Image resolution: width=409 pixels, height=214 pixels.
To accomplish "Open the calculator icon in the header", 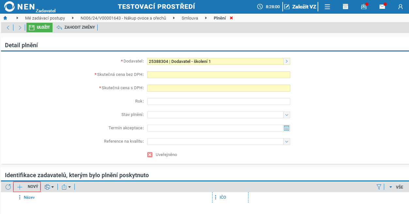I will coord(345,7).
